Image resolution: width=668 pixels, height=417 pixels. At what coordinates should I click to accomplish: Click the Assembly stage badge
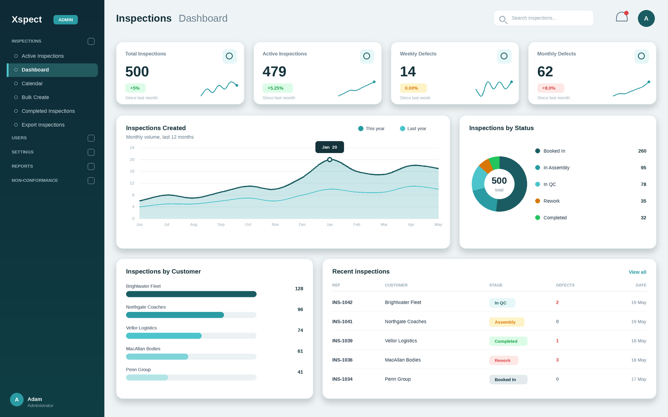tap(506, 322)
